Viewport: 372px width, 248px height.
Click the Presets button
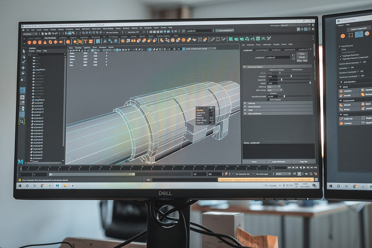click(302, 57)
